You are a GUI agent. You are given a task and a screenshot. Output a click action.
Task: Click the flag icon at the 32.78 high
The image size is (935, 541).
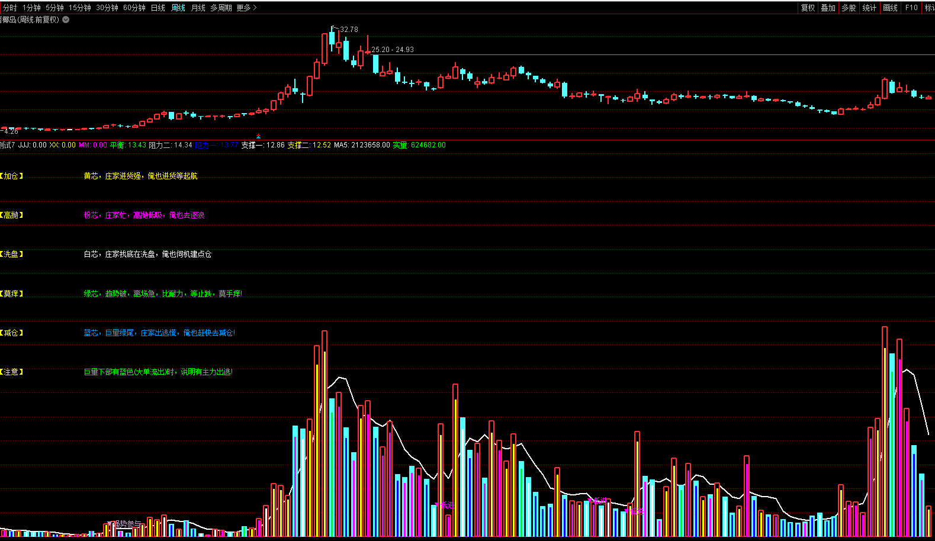[335, 28]
